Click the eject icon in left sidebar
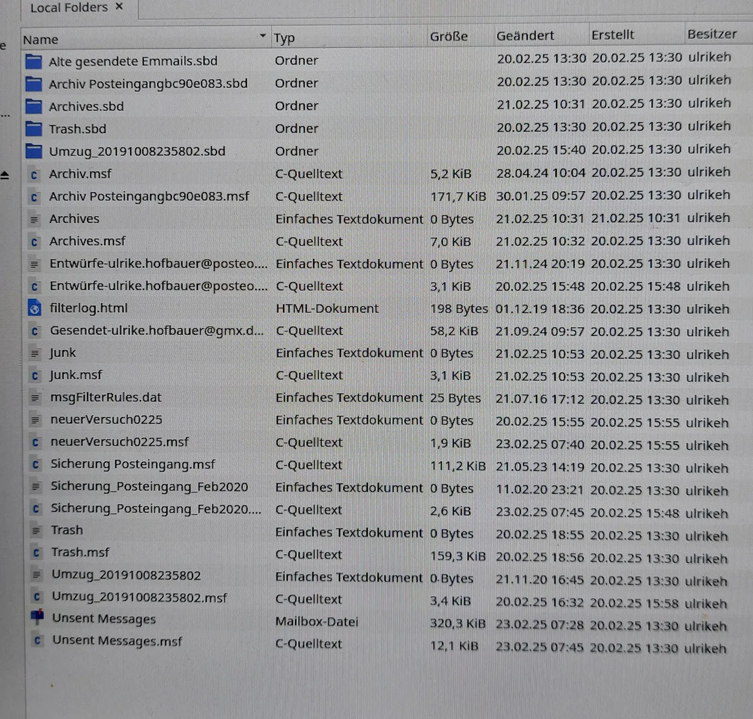753x719 pixels. point(5,176)
